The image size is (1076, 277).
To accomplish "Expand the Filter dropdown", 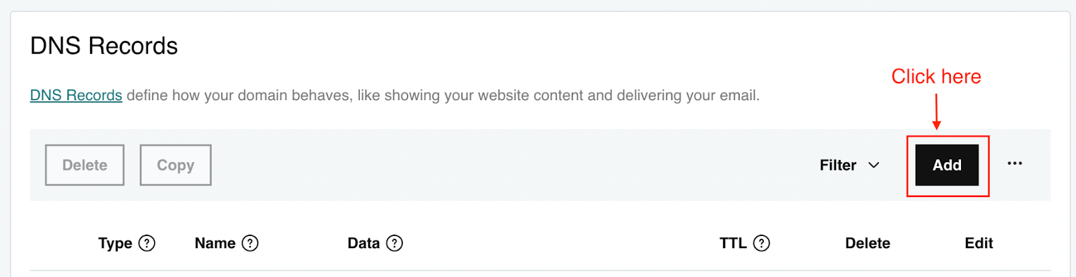I will pos(838,165).
